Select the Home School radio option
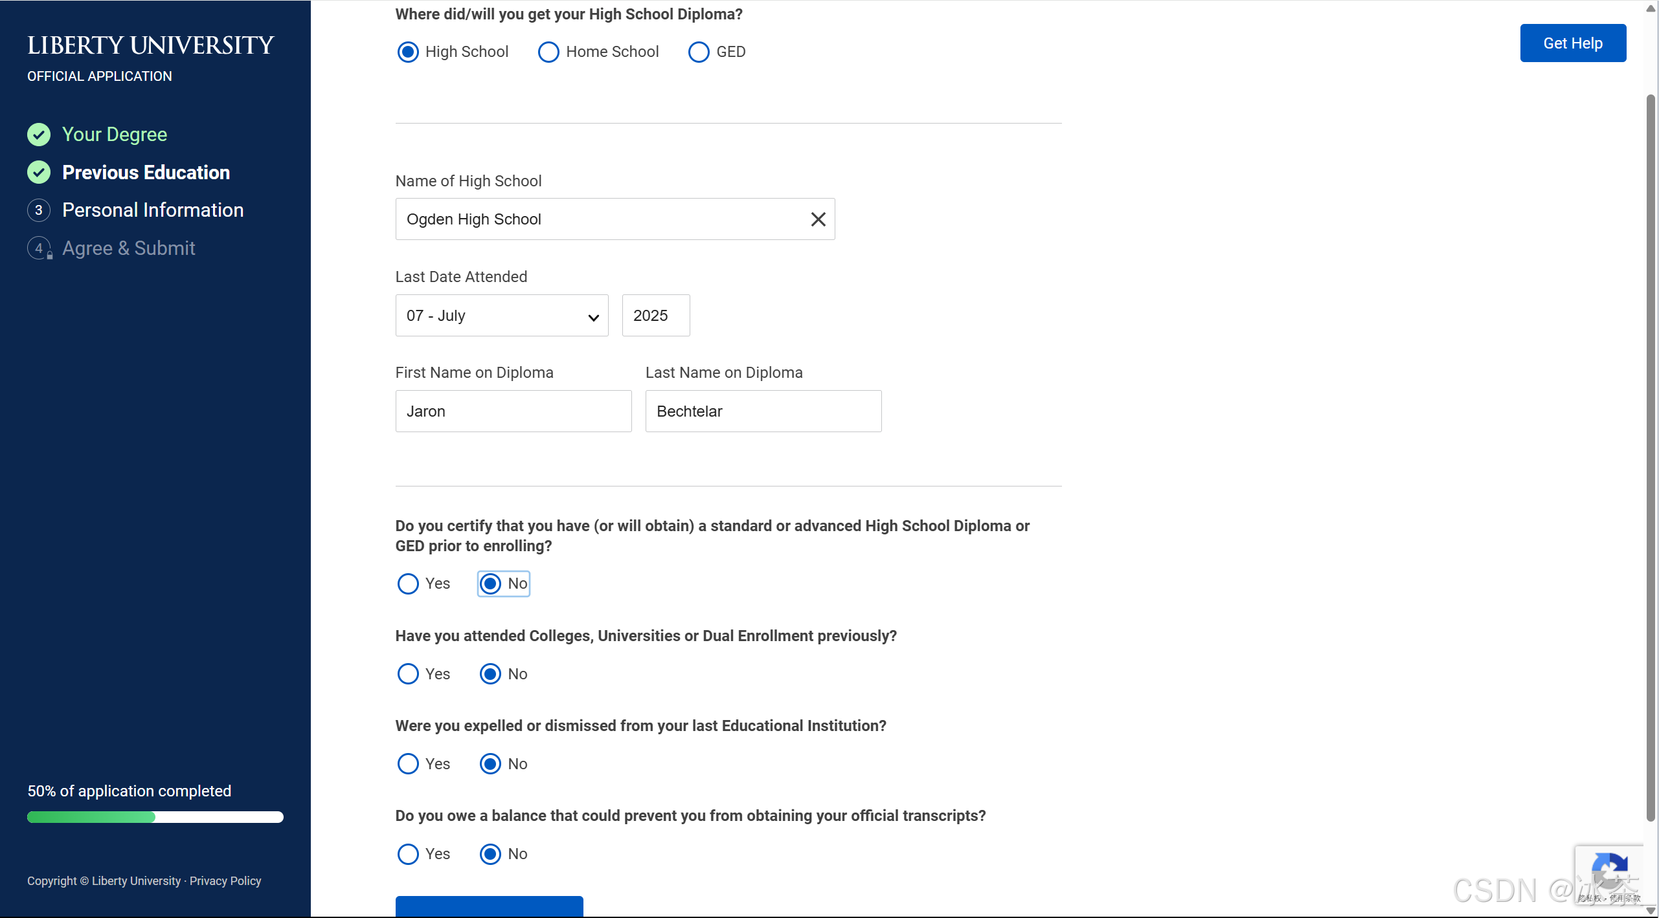1659x918 pixels. click(548, 52)
